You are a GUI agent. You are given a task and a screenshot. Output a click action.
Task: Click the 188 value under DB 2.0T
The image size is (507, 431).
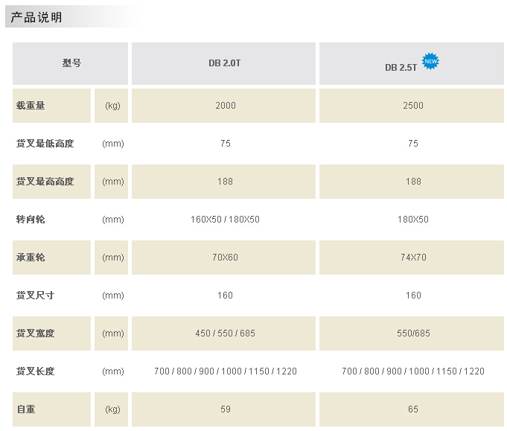tap(225, 182)
